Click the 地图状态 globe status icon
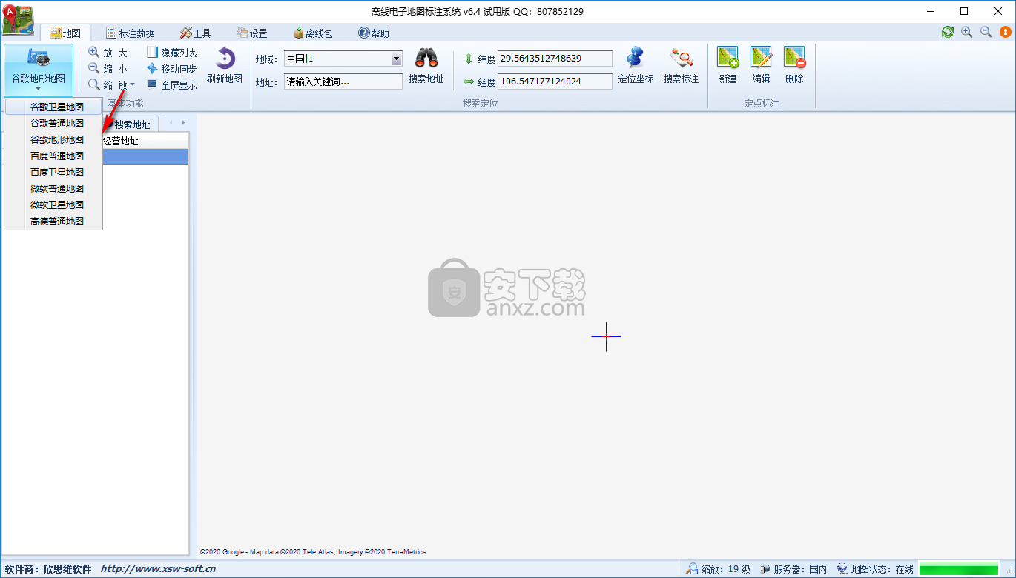The width and height of the screenshot is (1016, 578). click(842, 569)
